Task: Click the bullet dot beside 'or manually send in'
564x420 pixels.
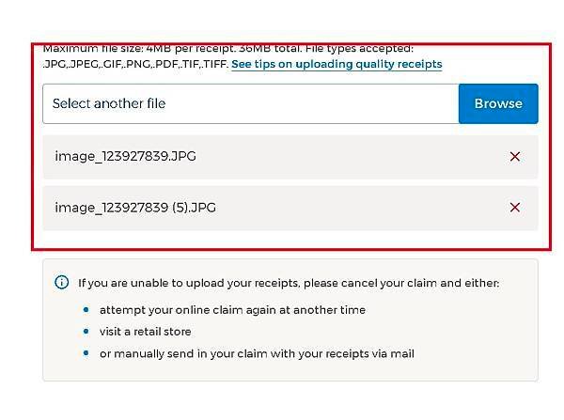Action: (86, 353)
